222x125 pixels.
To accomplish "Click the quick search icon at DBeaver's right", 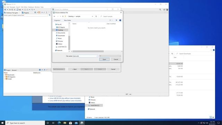I will tap(160, 10).
